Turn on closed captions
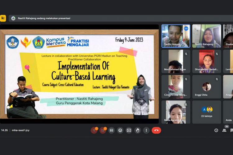Viewport: 233px width, 155px height. (x=112, y=131)
